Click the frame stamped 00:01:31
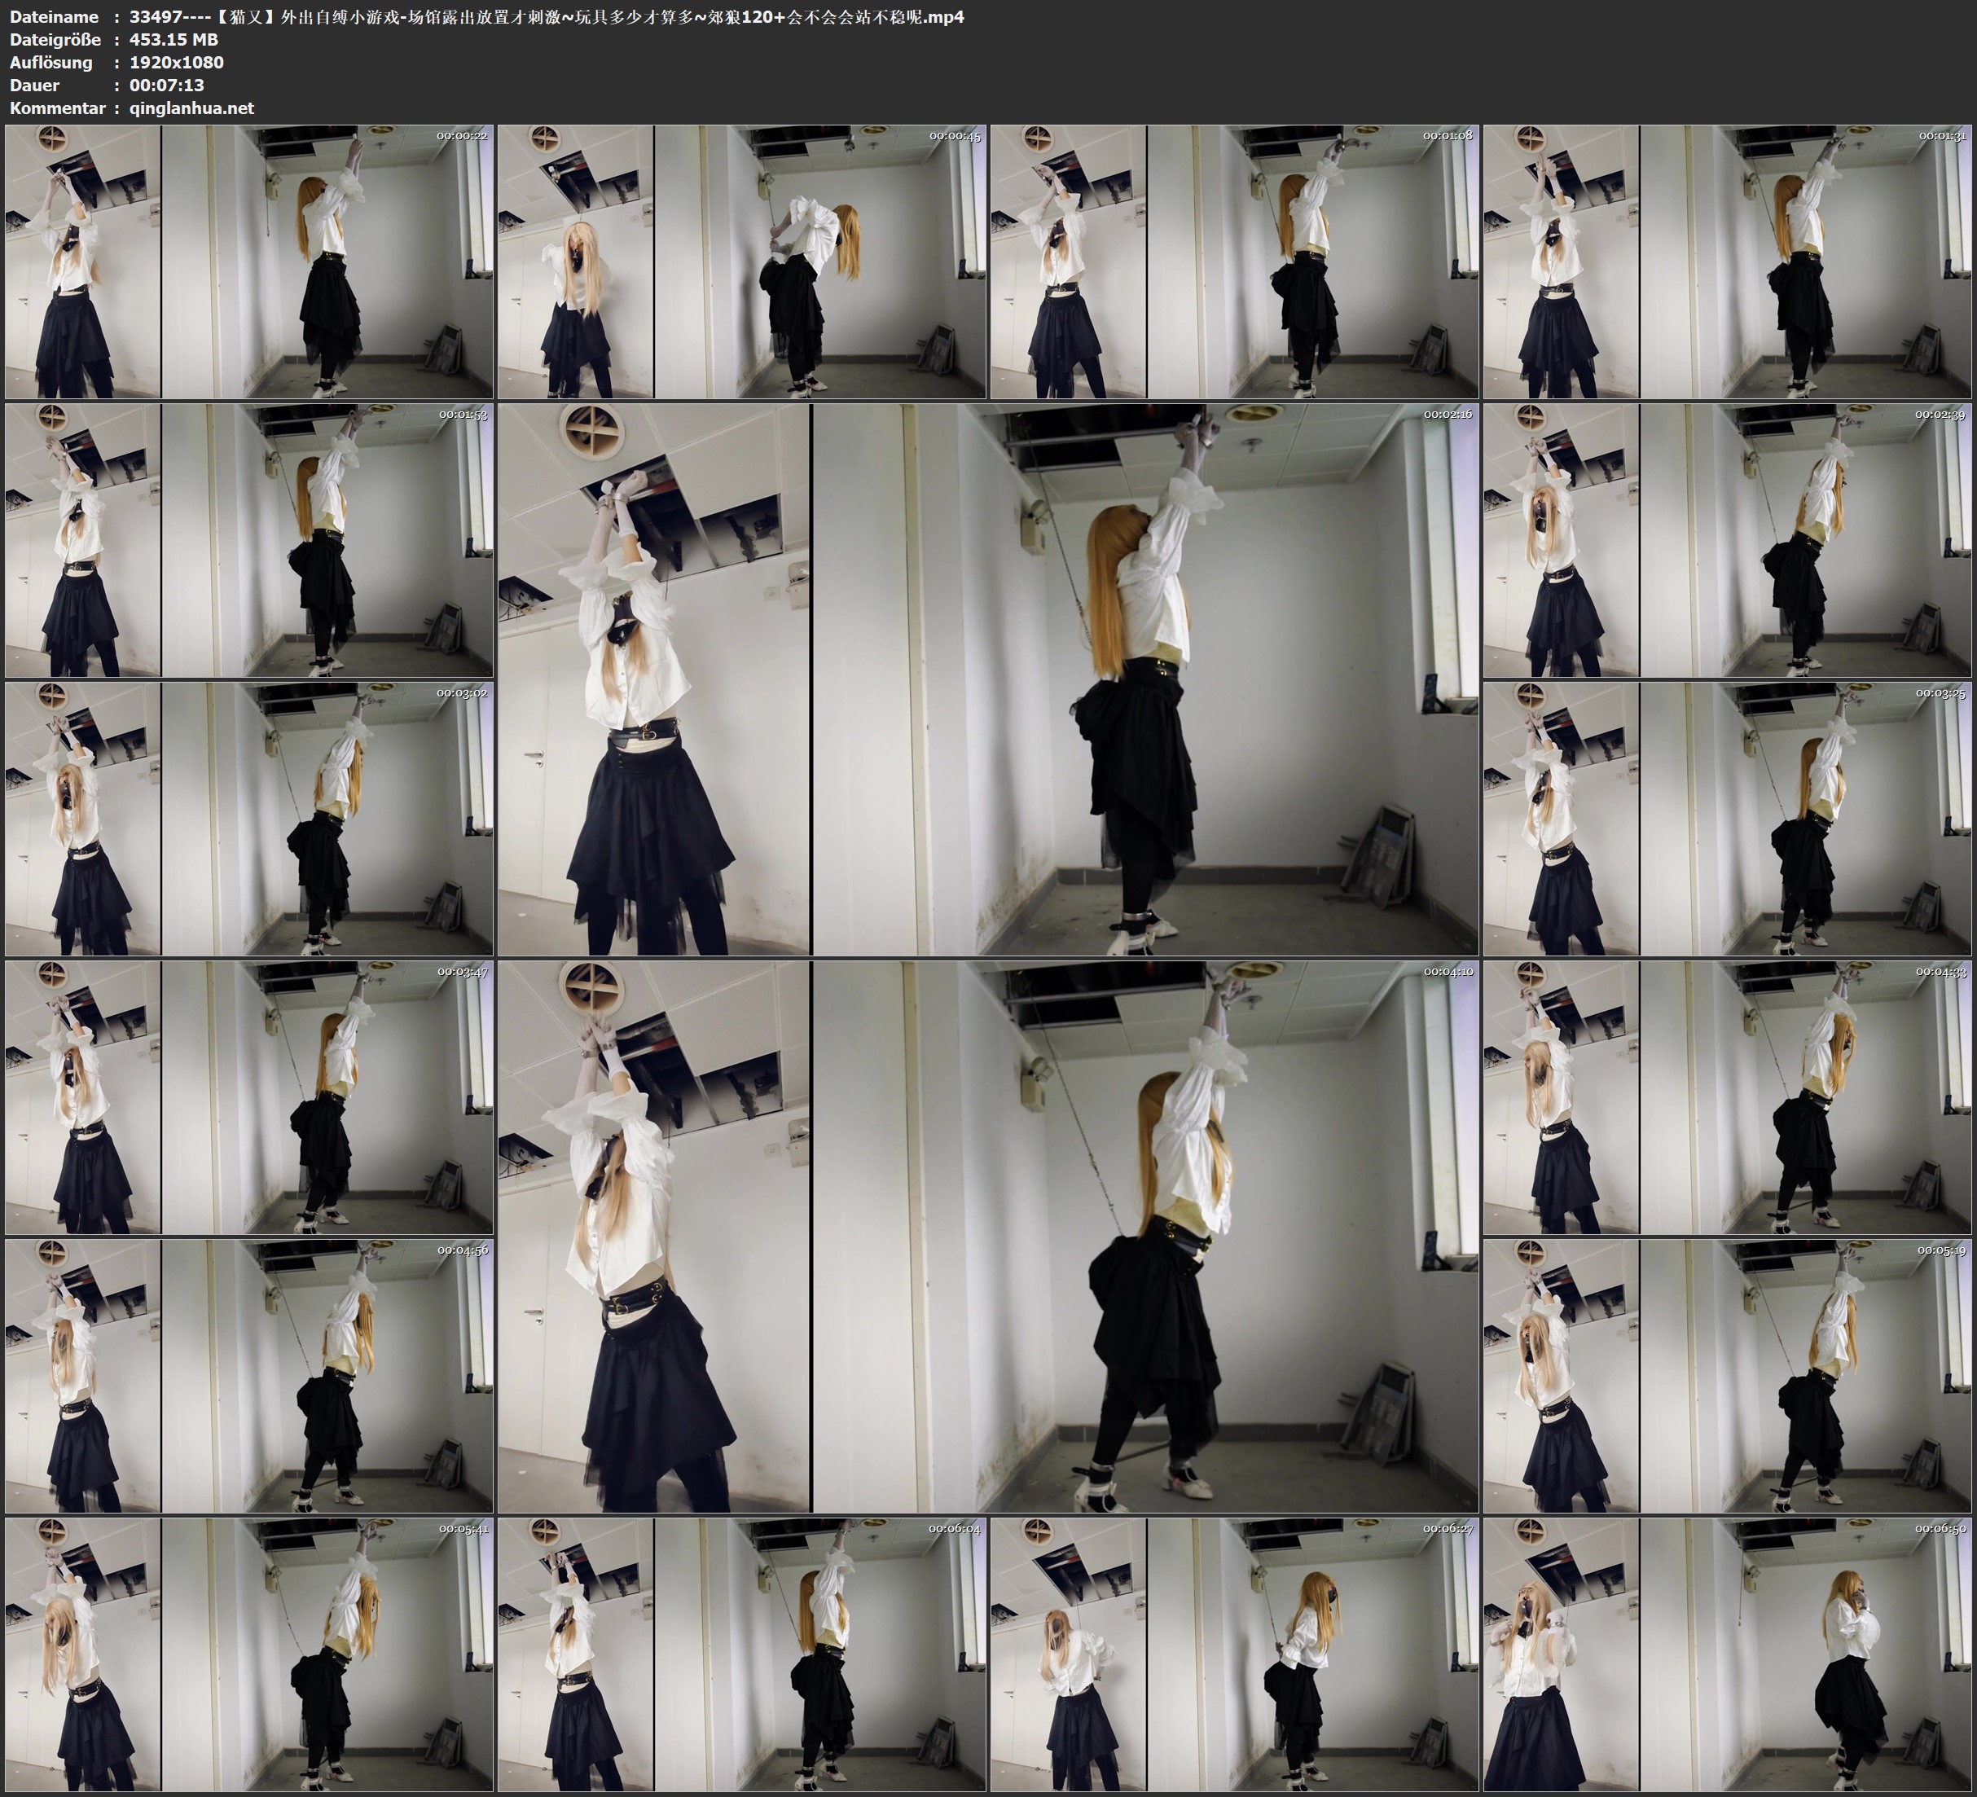The image size is (1977, 1797). pyautogui.click(x=1727, y=262)
